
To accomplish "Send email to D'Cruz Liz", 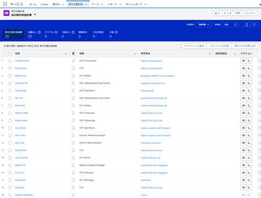I will tap(243, 173).
